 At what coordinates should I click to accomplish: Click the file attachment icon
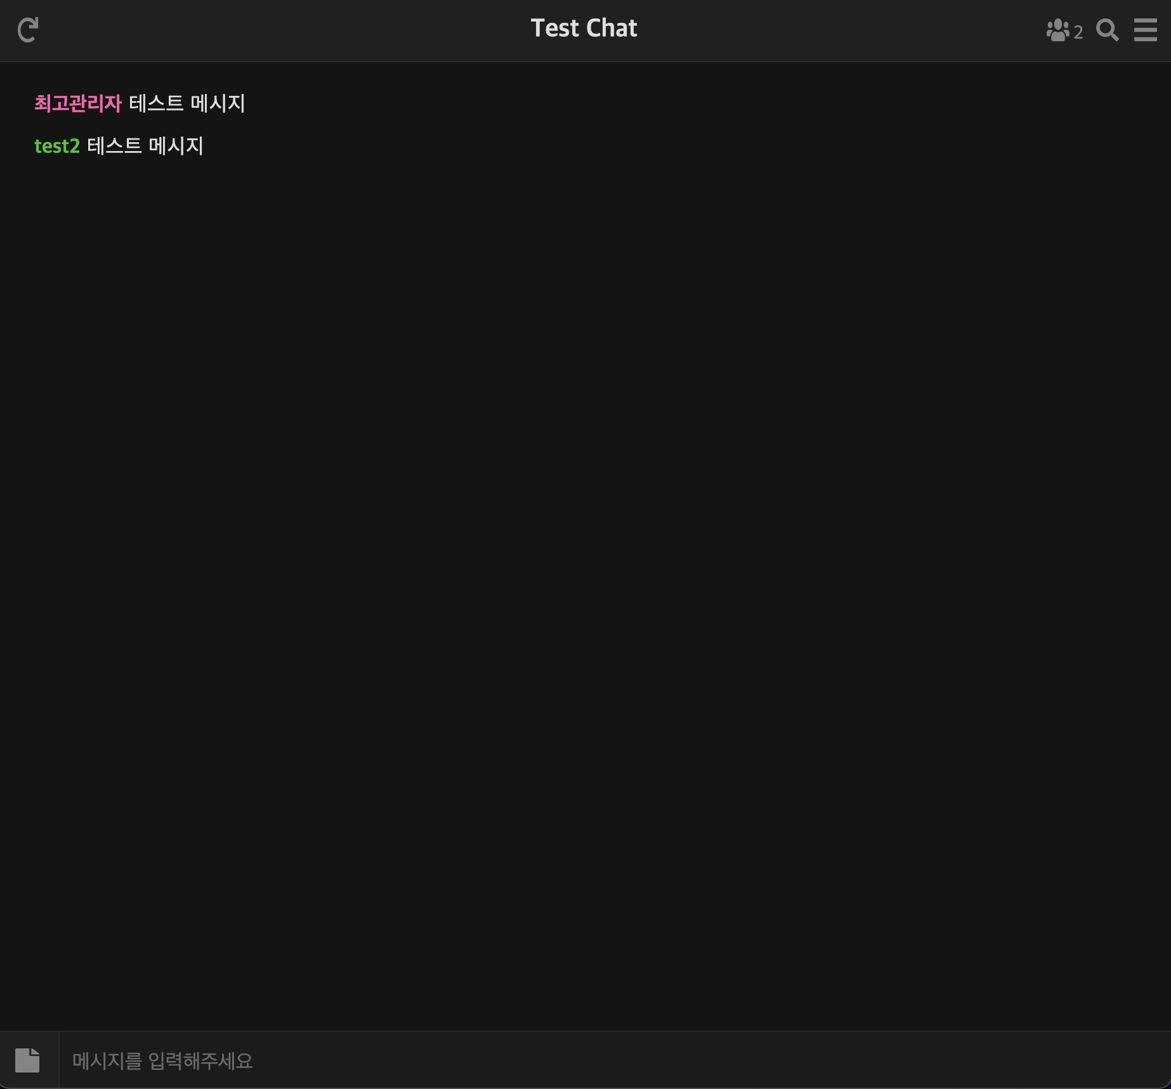27,1060
